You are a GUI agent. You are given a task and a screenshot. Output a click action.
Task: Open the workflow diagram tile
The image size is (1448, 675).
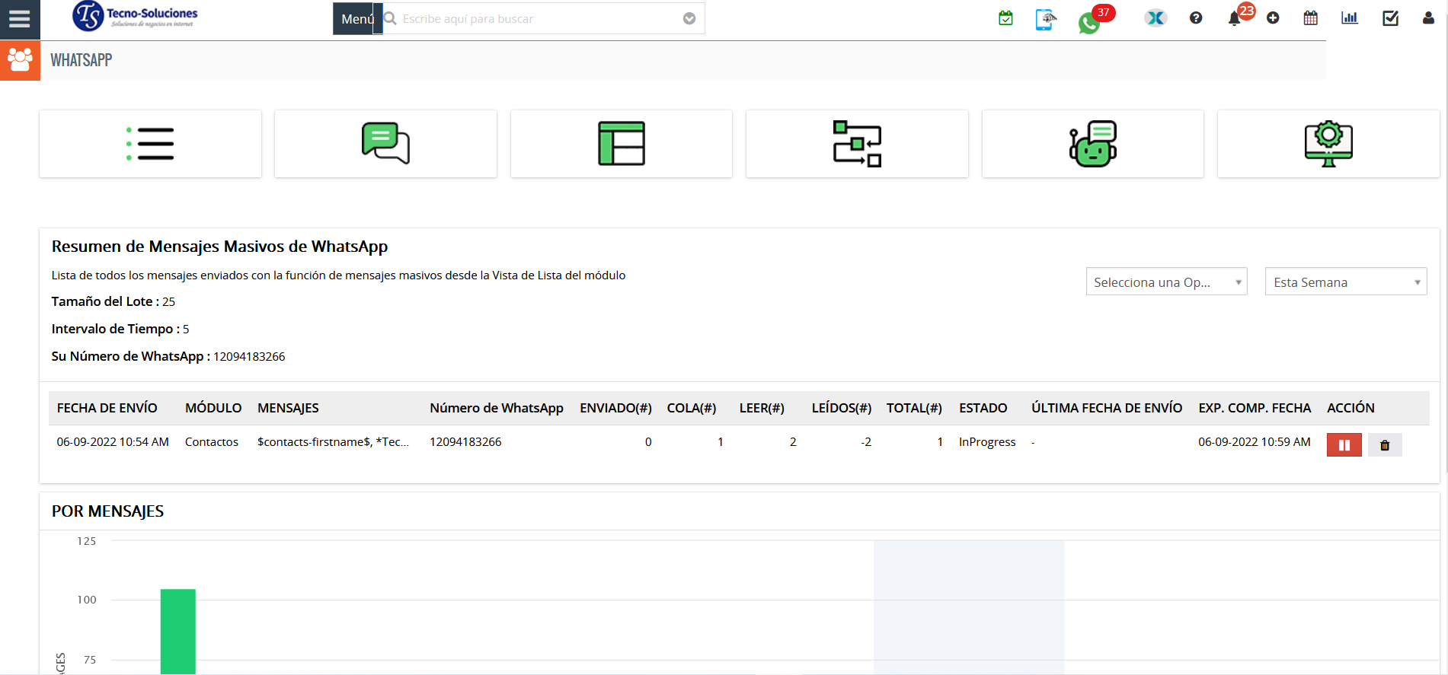pos(857,144)
